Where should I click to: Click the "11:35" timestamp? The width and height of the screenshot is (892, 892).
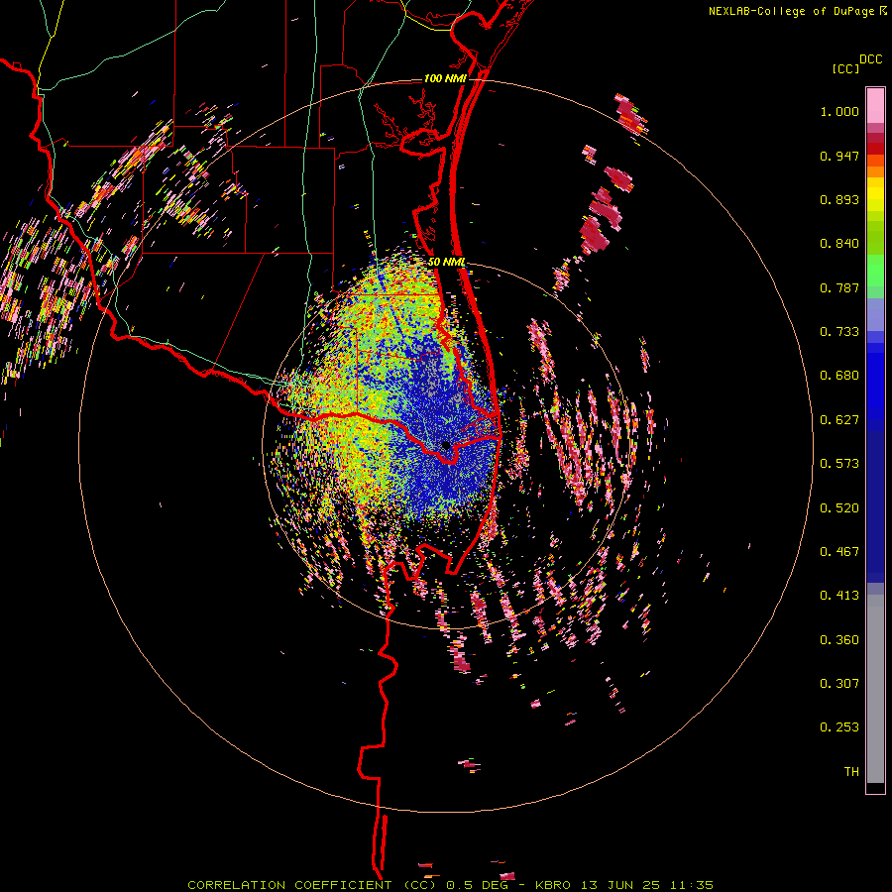point(692,885)
